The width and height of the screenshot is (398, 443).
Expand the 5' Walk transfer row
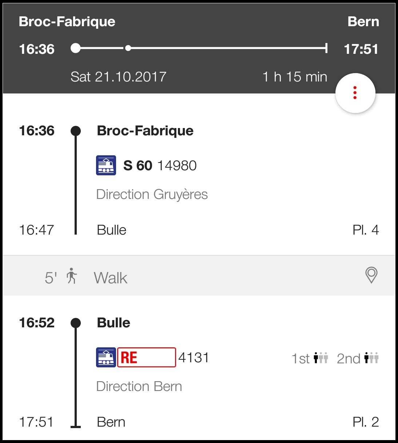tap(111, 278)
